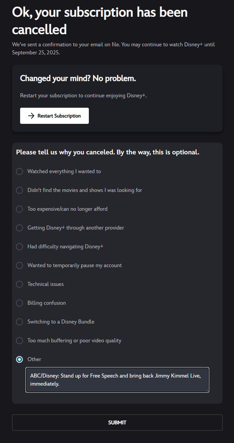Click the arrow icon on Restart Subscription

[x=31, y=116]
